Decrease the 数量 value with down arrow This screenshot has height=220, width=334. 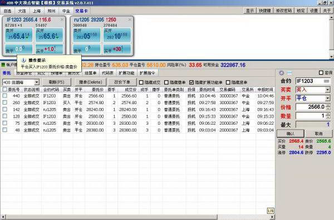[x=328, y=118]
